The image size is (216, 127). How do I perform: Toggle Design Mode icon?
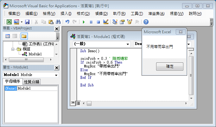point(106,22)
